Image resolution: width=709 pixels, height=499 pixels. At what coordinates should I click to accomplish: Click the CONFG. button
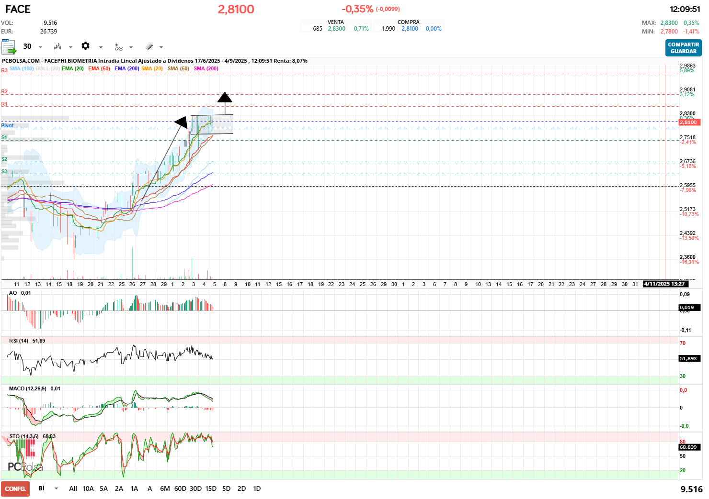tap(15, 489)
